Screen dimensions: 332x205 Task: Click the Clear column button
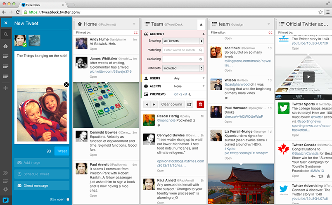[x=171, y=104]
